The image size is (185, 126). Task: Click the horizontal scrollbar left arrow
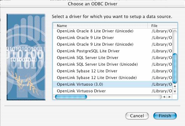click(x=164, y=97)
